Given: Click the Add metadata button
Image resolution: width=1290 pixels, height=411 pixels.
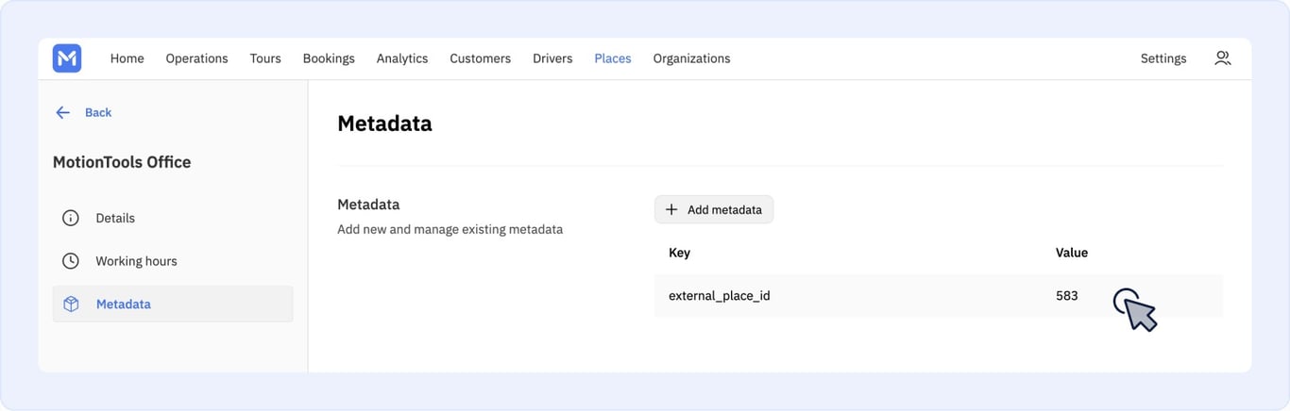Looking at the screenshot, I should (714, 209).
